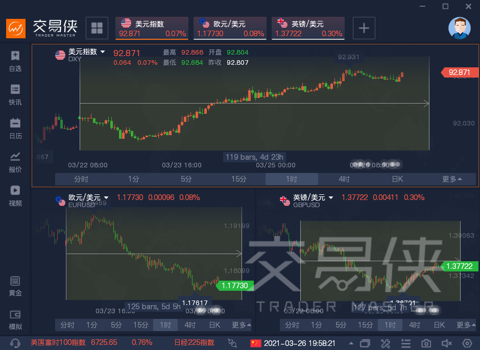Viewport: 480px width, 350px height.
Task: Select 4时 timeframe in DXY chart
Action: coord(344,179)
